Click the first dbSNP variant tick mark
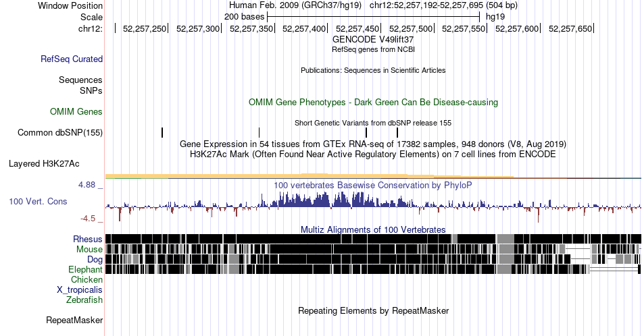The width and height of the screenshot is (642, 336). 162,132
